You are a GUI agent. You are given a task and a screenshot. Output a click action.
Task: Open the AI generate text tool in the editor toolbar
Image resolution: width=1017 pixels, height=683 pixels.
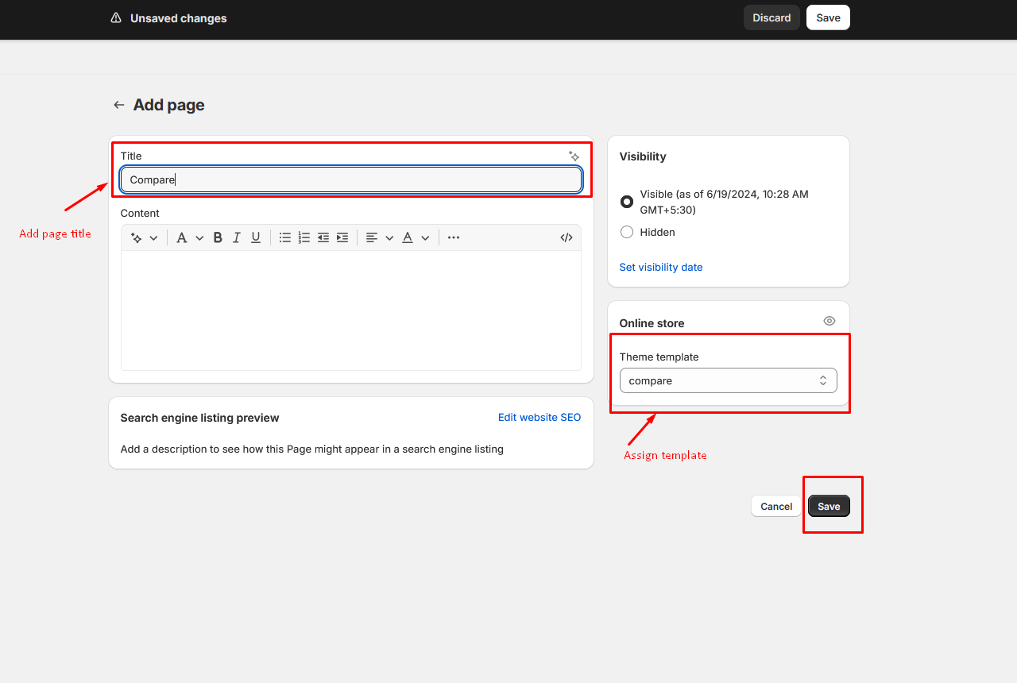(x=137, y=237)
